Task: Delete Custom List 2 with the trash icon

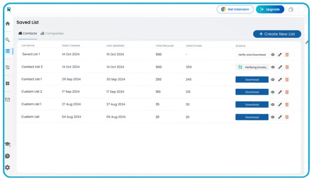Action: [x=287, y=92]
